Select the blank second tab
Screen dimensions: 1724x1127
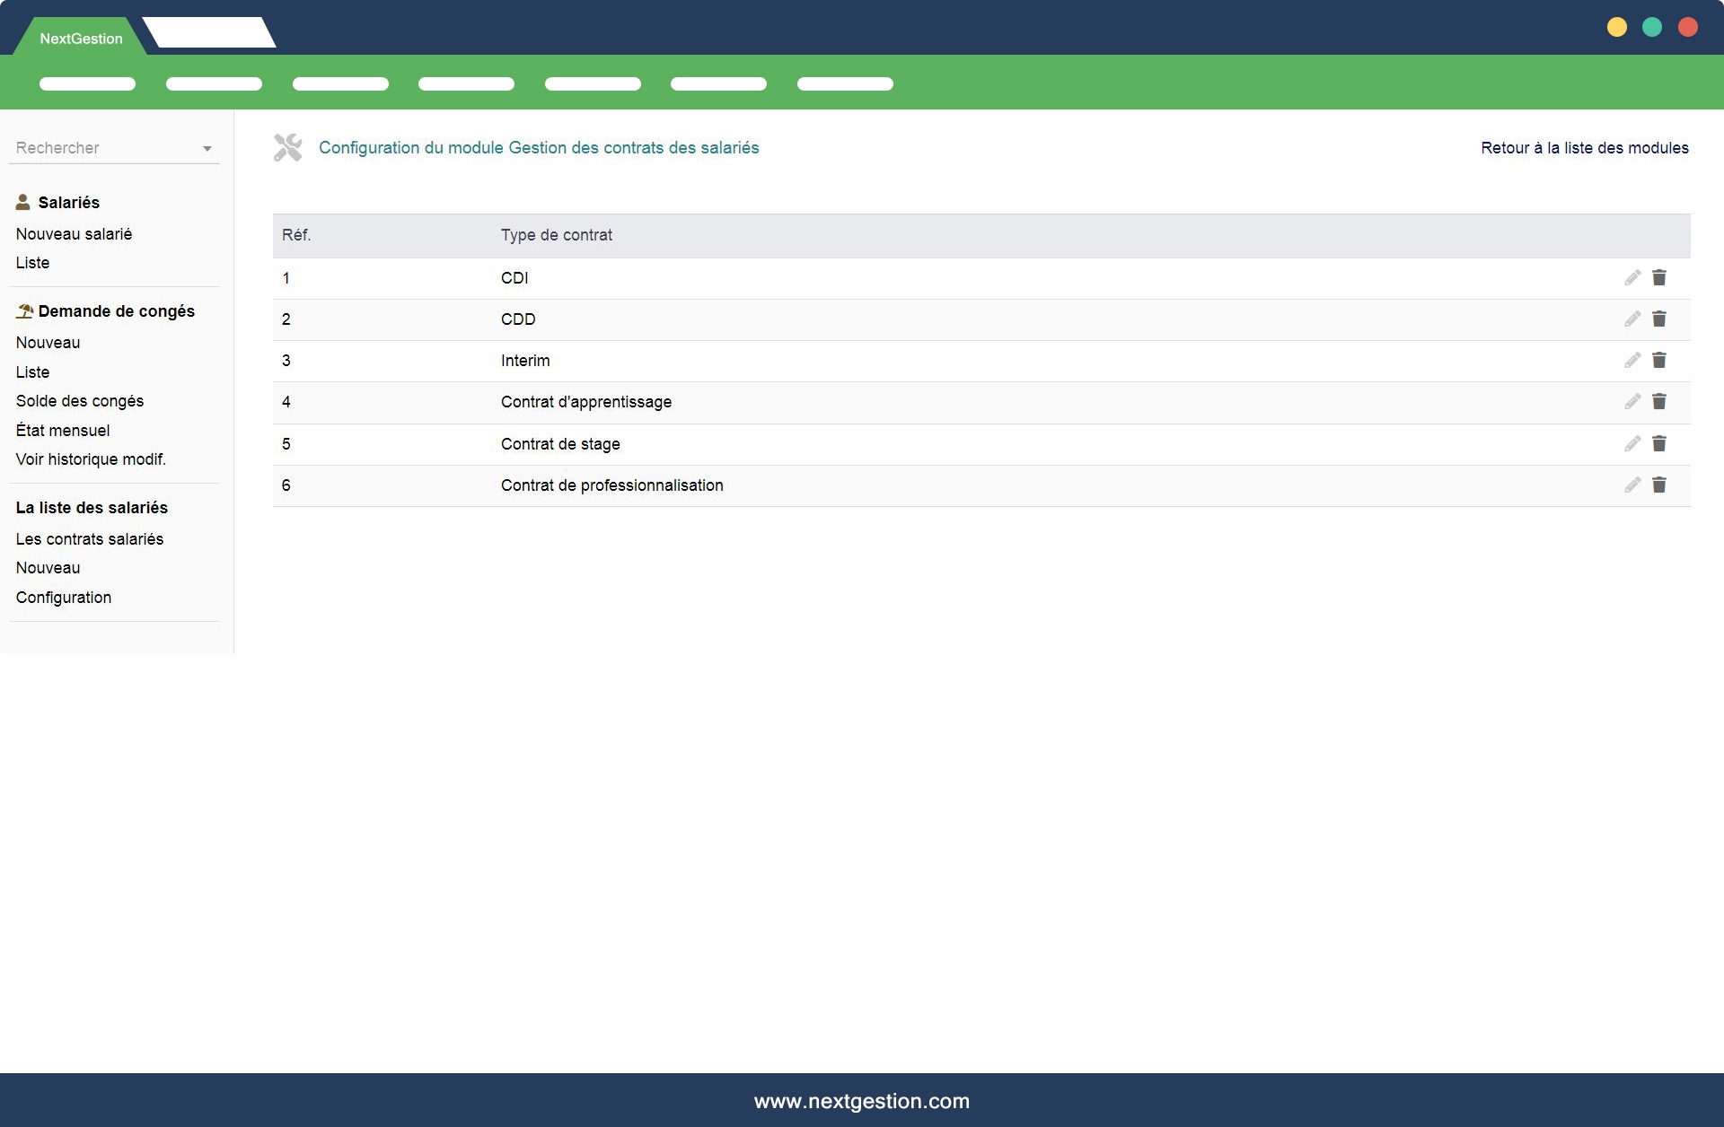[x=209, y=33]
